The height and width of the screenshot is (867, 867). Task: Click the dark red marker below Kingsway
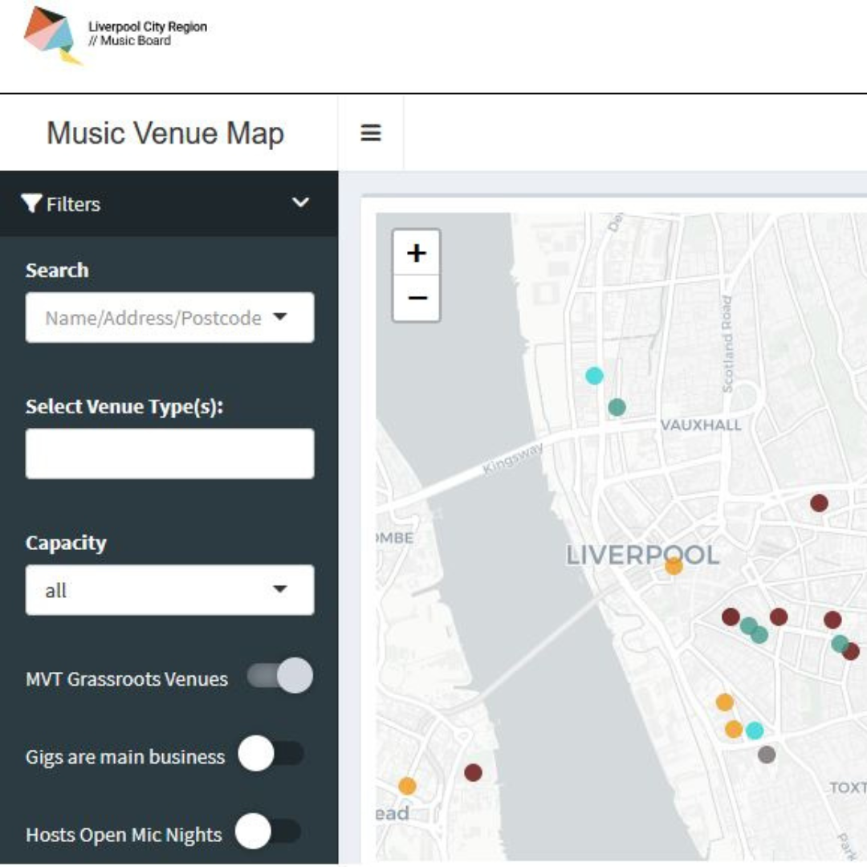coord(473,773)
